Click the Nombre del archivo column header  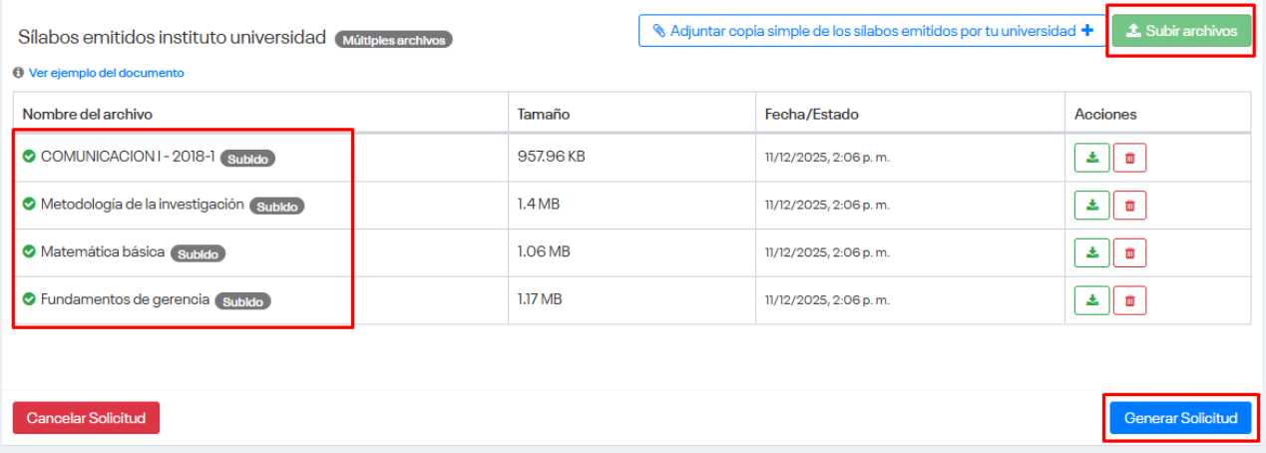[87, 114]
